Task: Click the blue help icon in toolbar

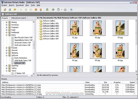Action: (x=71, y=10)
